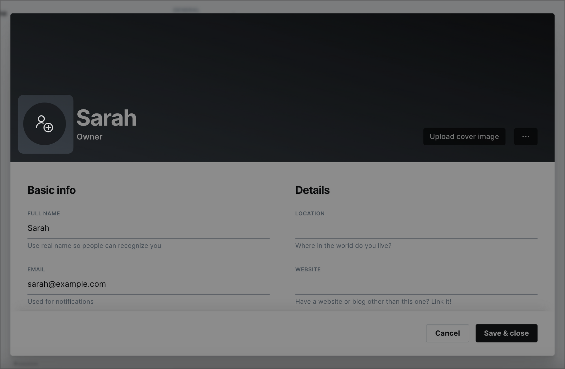Image resolution: width=565 pixels, height=369 pixels.
Task: Click hint 'Use real name so people can recognize you'
Action: (x=94, y=246)
